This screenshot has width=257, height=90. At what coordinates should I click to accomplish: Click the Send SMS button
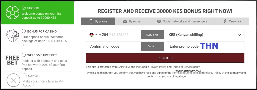(152, 35)
